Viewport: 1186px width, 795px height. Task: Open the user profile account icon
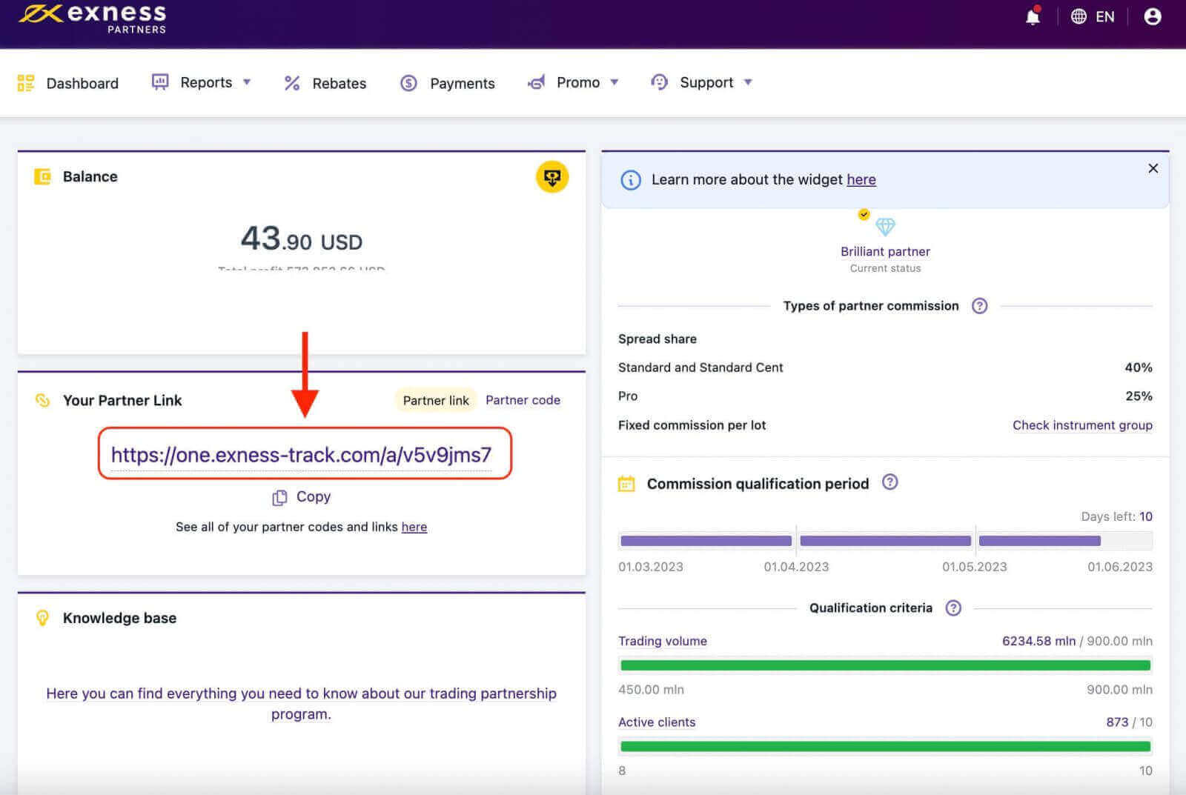coord(1152,17)
